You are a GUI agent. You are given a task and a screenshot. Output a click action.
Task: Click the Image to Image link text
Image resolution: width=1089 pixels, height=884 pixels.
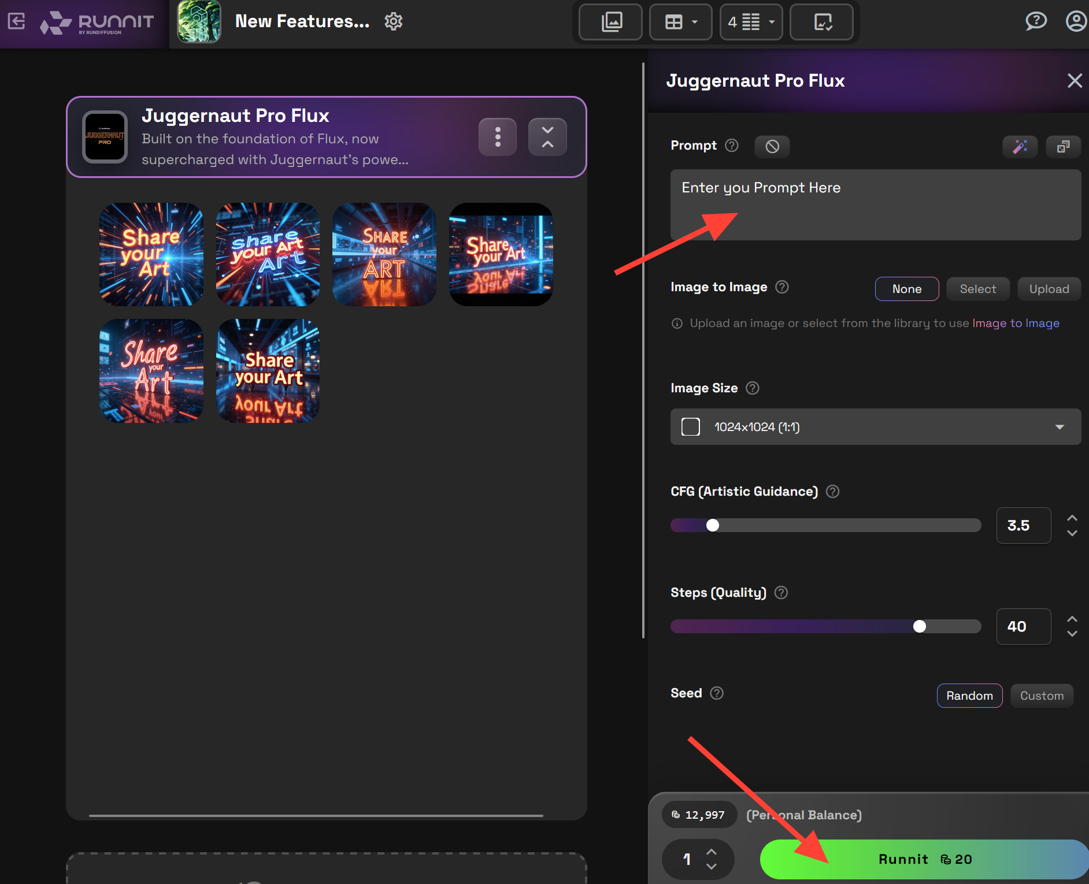tap(1016, 323)
